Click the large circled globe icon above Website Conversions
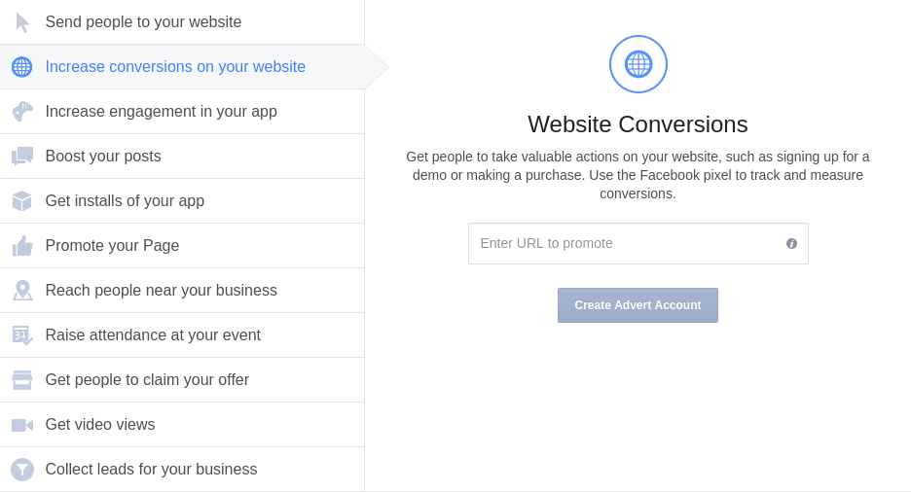Image resolution: width=911 pixels, height=492 pixels. (x=638, y=64)
